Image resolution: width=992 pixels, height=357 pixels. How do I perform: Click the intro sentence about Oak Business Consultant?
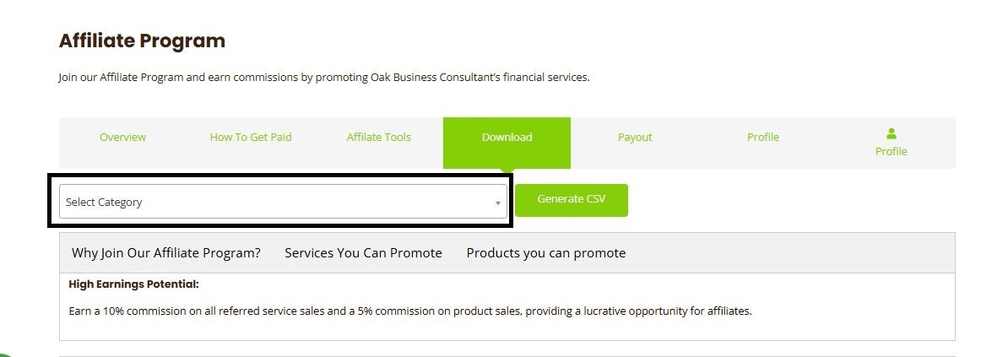pyautogui.click(x=323, y=78)
